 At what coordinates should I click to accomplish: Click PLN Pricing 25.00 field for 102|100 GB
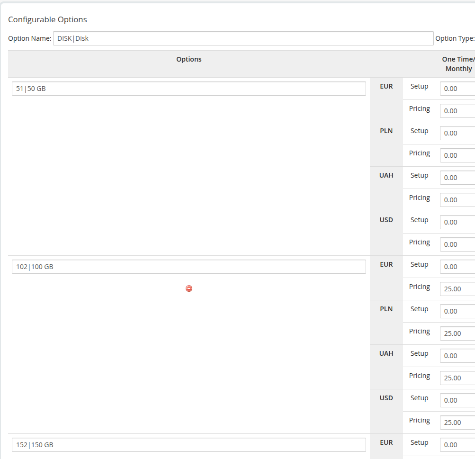(x=457, y=333)
